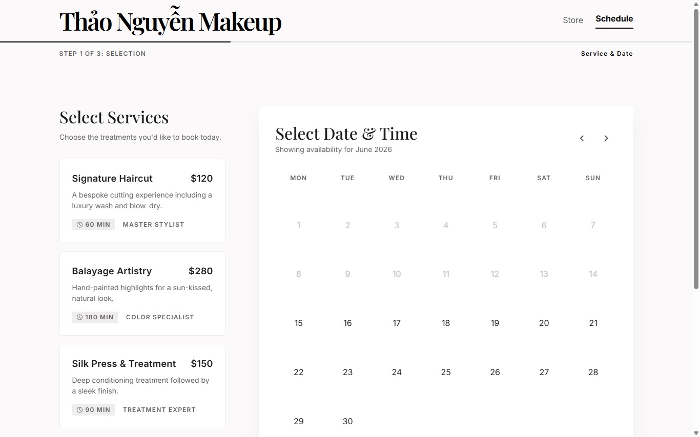The width and height of the screenshot is (700, 437).
Task: Click the 180 MIN duration badge
Action: pyautogui.click(x=95, y=317)
